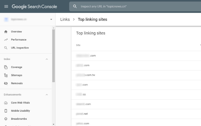The height and width of the screenshot is (126, 201).
Task: Focus the Inspect any URL input field
Action: [x=135, y=7]
